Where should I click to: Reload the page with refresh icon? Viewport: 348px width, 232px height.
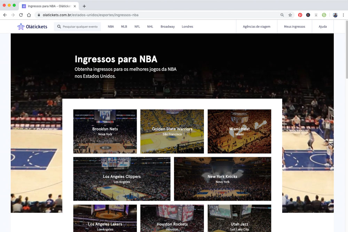[21, 15]
